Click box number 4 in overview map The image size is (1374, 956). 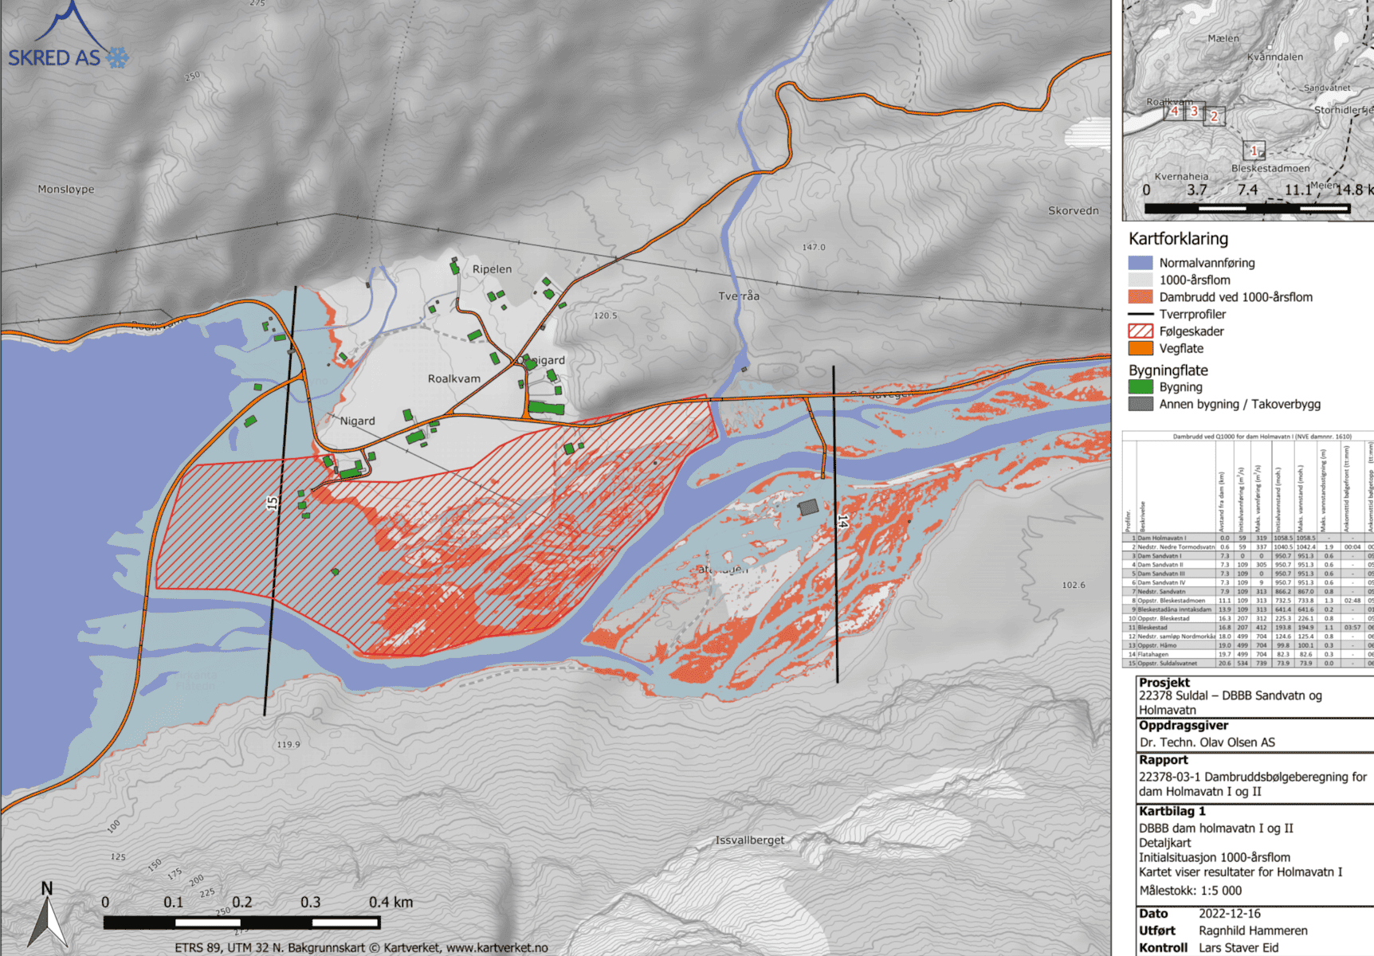[1174, 112]
